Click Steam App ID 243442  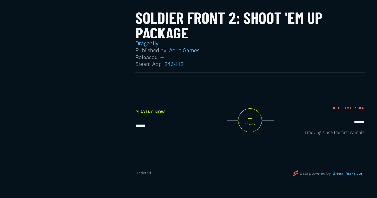click(x=174, y=64)
